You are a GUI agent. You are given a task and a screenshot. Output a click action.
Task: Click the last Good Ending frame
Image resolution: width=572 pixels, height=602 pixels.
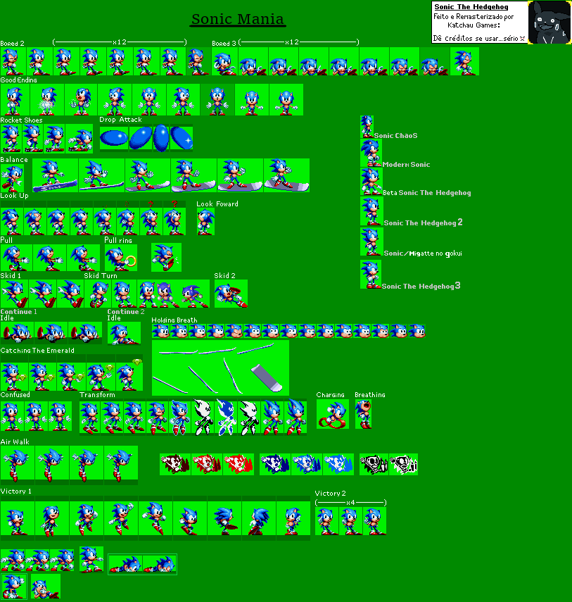pos(286,100)
